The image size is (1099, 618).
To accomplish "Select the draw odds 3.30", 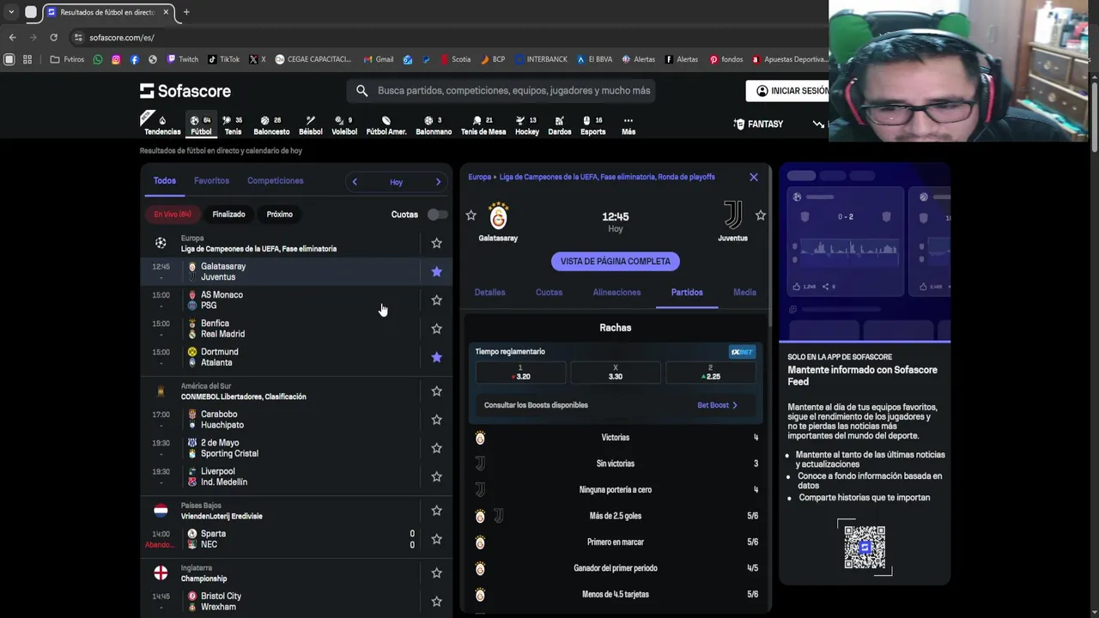I will [616, 373].
